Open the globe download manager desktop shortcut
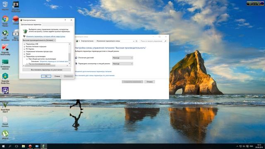The image size is (265, 149). [5, 35]
